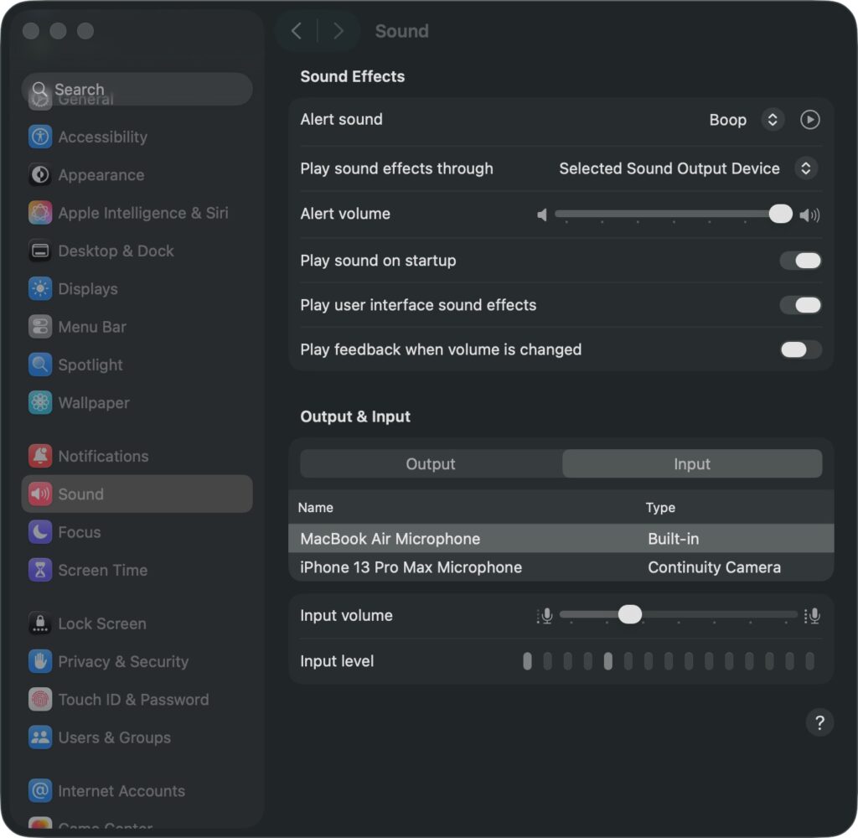Open Desktop & Dock icon
The image size is (858, 838).
click(x=40, y=251)
